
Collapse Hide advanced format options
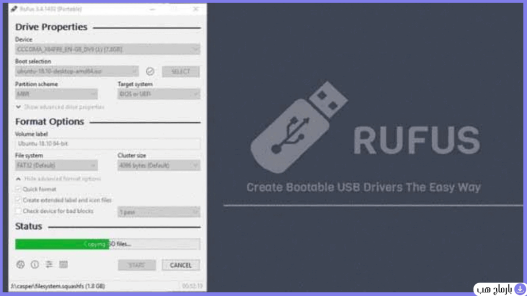59,179
